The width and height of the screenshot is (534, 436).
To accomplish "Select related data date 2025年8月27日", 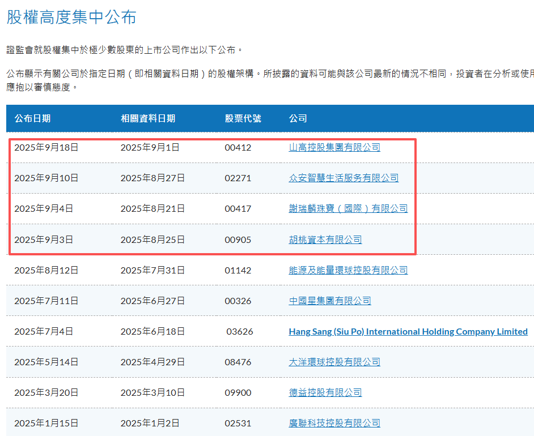I will [152, 178].
